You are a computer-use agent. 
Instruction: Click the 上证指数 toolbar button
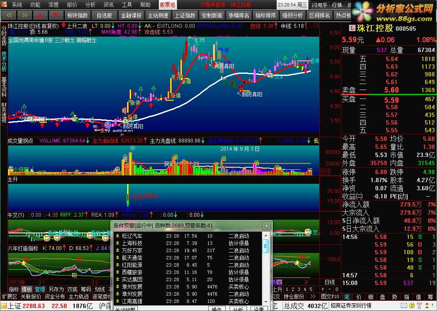coord(185,15)
